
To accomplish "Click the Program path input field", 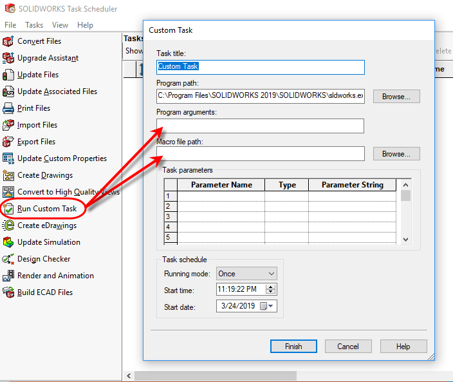I will coord(261,96).
